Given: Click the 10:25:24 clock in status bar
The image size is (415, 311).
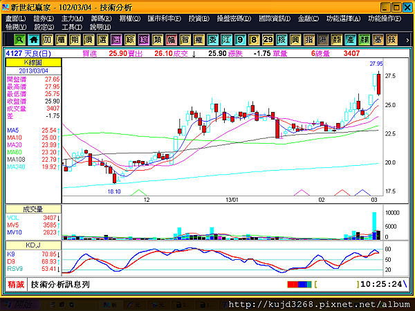Looking at the screenshot, I should point(381,284).
